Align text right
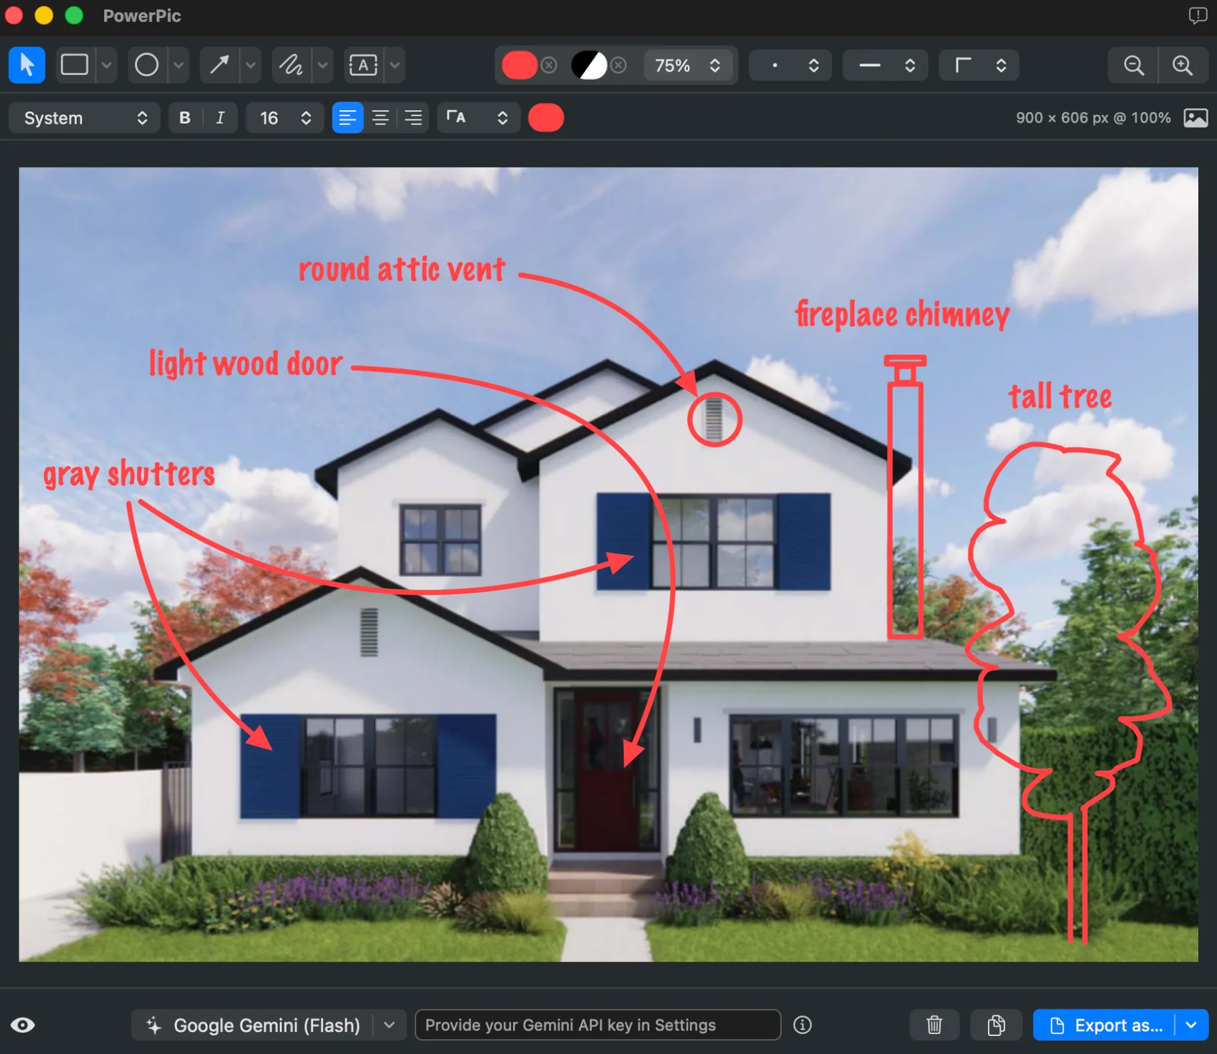Image resolution: width=1217 pixels, height=1054 pixels. click(413, 118)
